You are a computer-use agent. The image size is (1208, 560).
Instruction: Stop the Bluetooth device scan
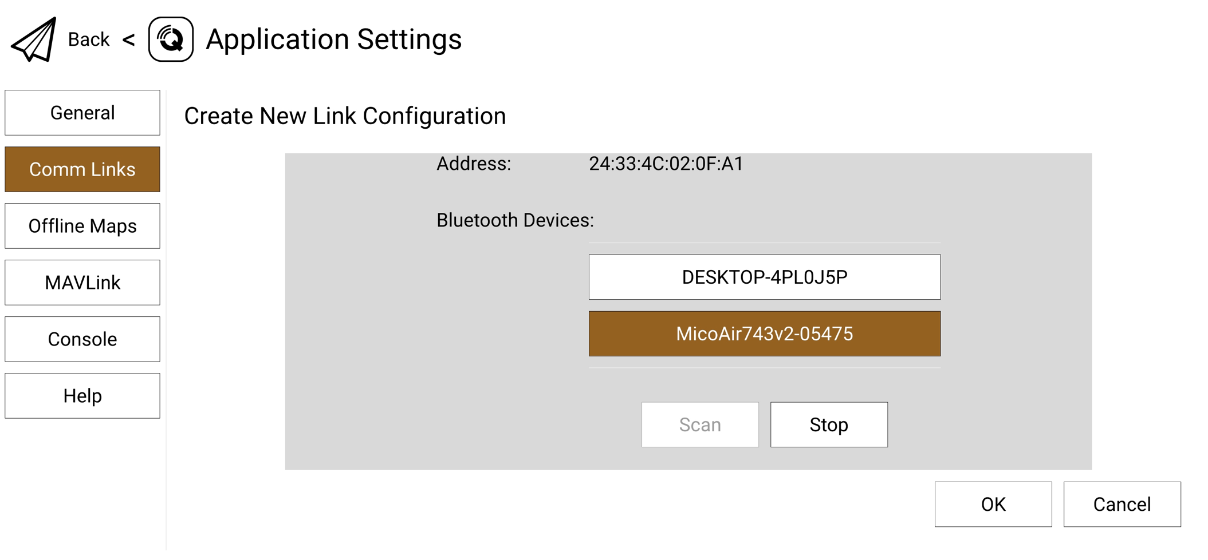[828, 425]
